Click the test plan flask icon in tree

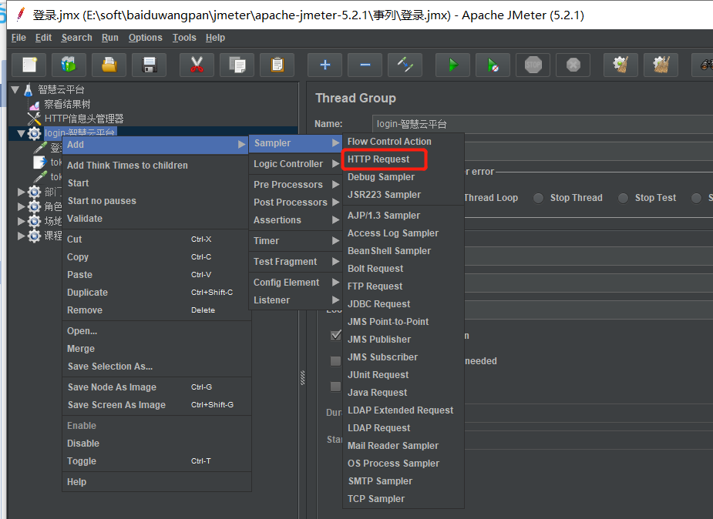[29, 90]
